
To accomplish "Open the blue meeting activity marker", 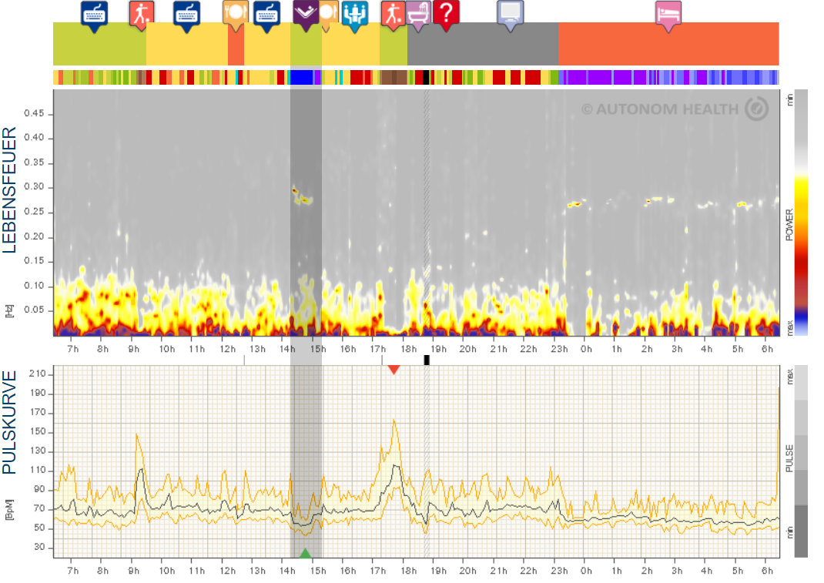I will click(354, 13).
